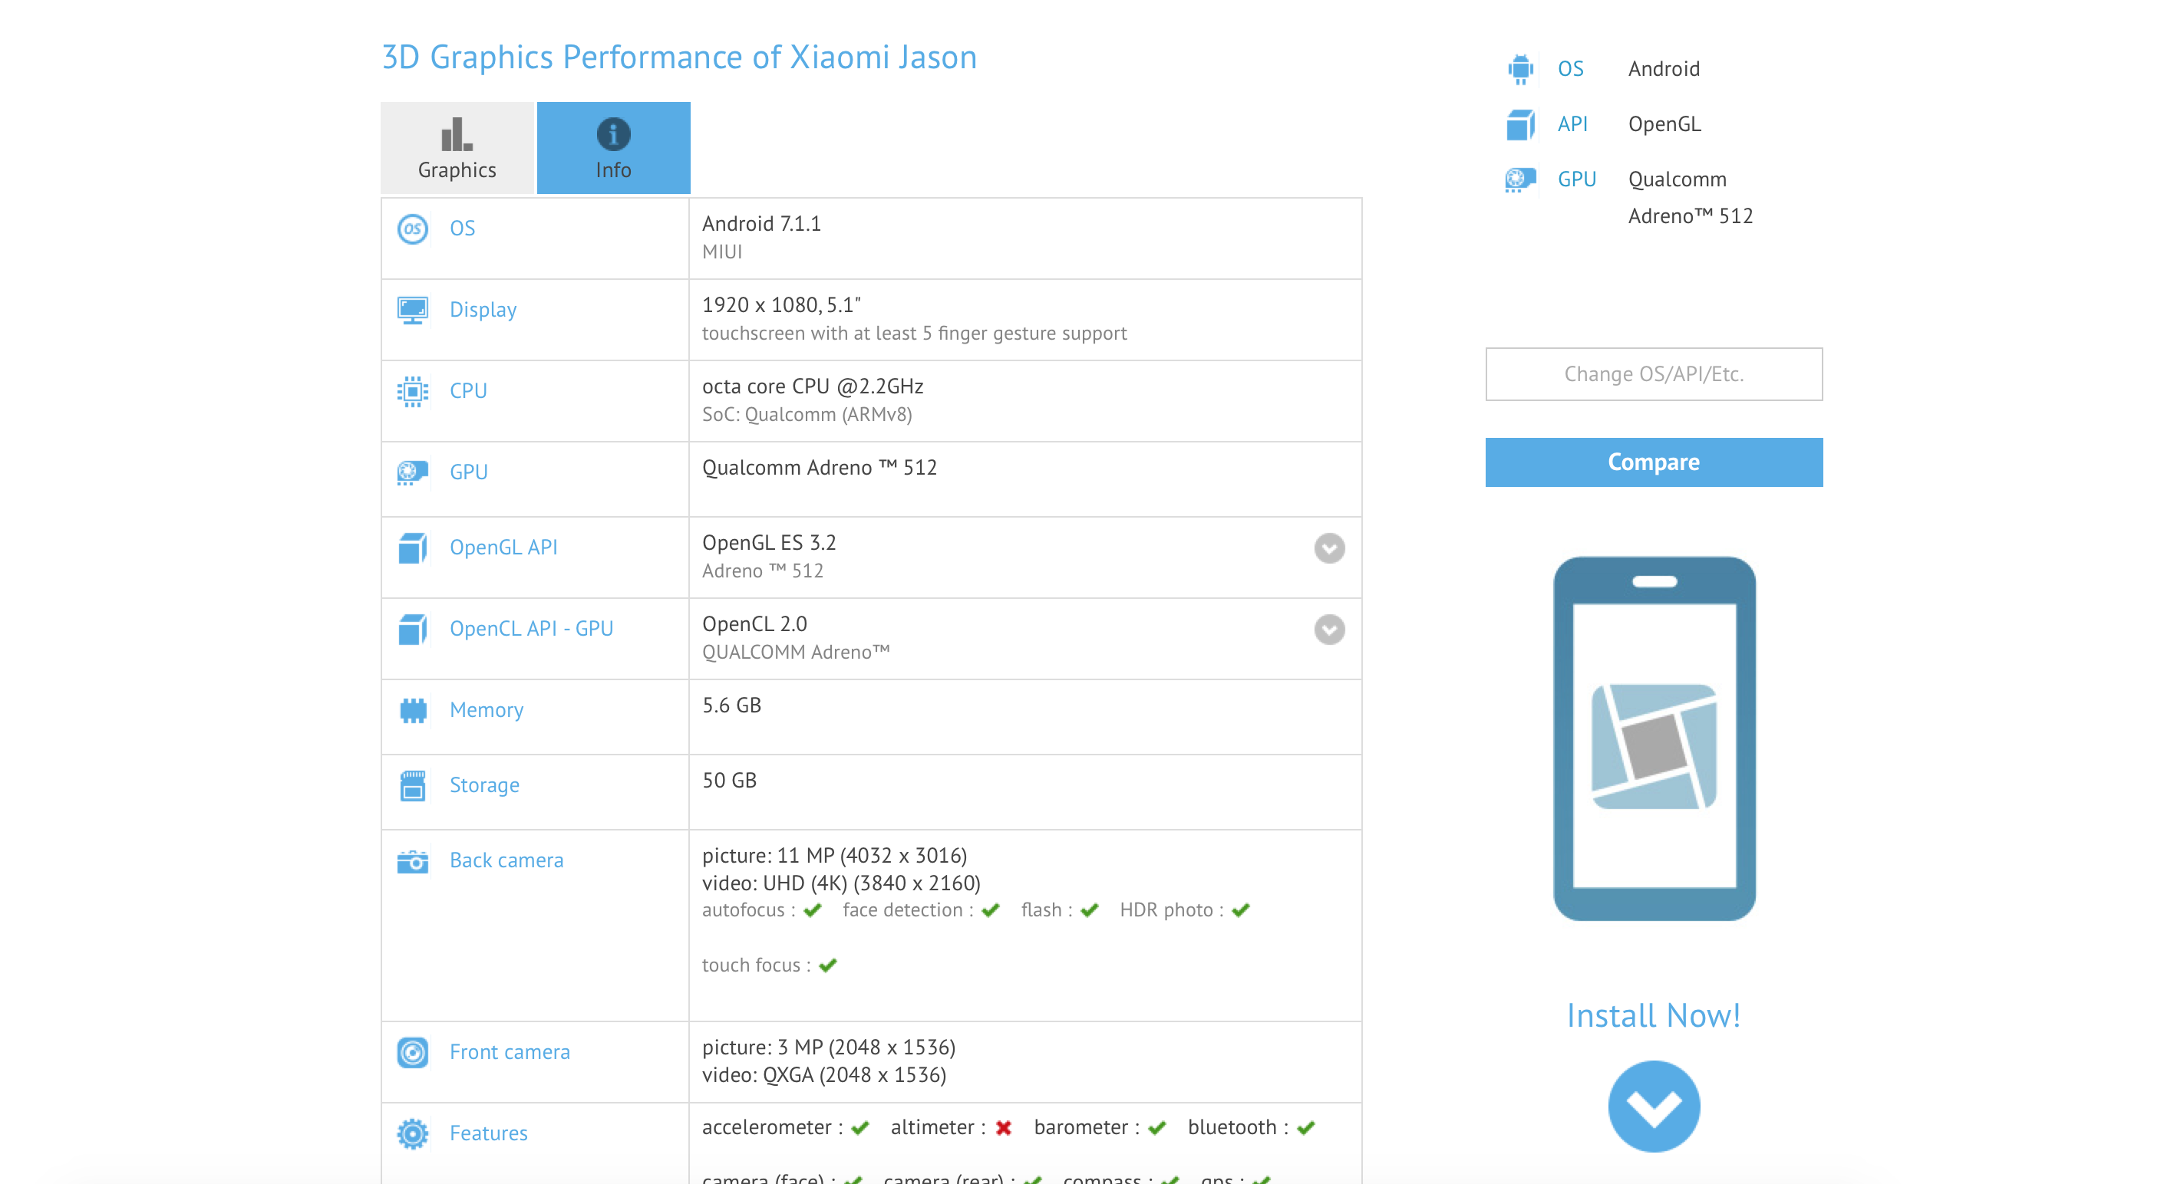This screenshot has height=1184, width=2184.
Task: Click the picture: 11 MP (4032 x 3016) text
Action: coord(834,857)
